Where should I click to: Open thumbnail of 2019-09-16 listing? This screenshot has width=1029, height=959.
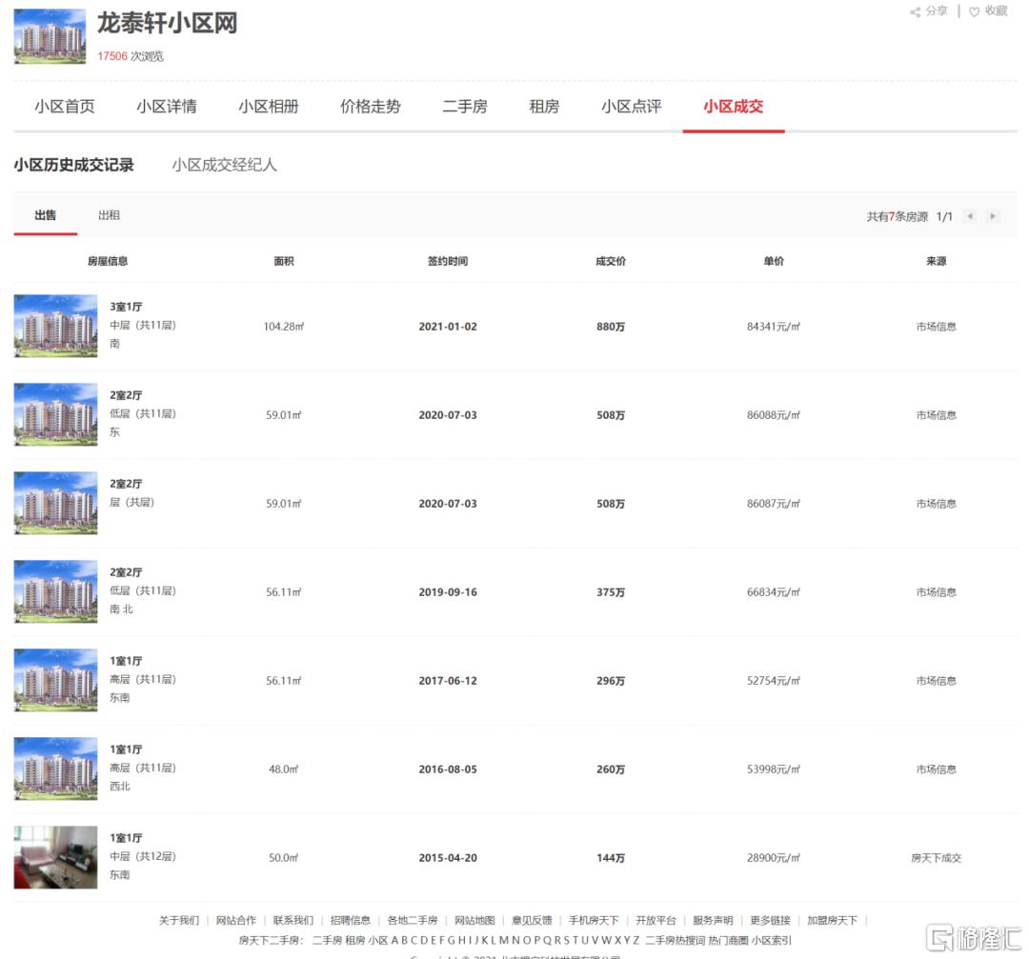[55, 591]
